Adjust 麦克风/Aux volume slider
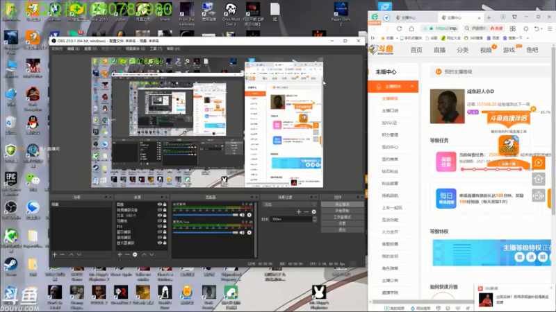556x312 pixels. [x=205, y=232]
